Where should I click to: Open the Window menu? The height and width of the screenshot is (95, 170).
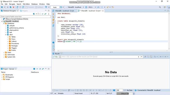click(42, 4)
